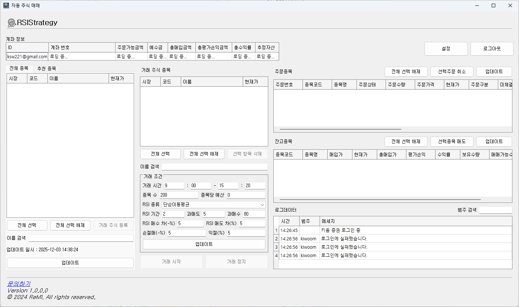This screenshot has width=519, height=307.
Task: Click the 주문번호 column header
Action: tap(288, 85)
